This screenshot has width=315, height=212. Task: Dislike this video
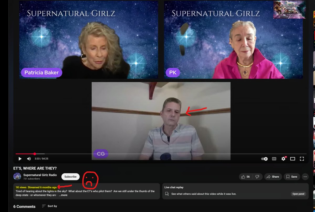click(x=257, y=177)
